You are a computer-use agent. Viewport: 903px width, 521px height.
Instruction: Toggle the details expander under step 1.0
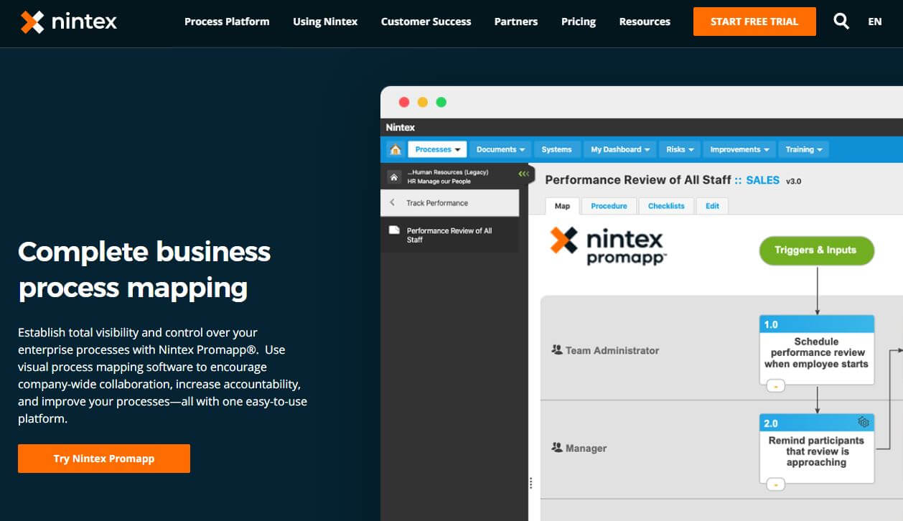pyautogui.click(x=777, y=385)
